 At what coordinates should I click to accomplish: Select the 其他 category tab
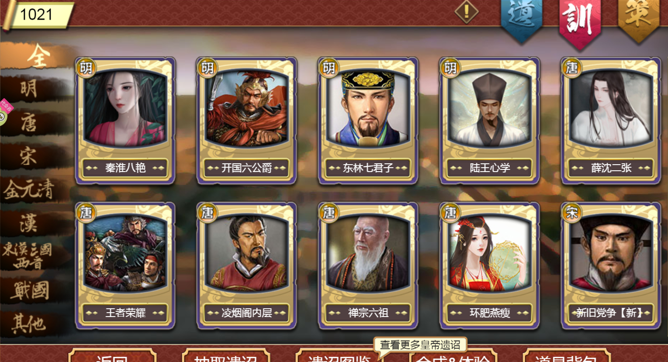(30, 324)
